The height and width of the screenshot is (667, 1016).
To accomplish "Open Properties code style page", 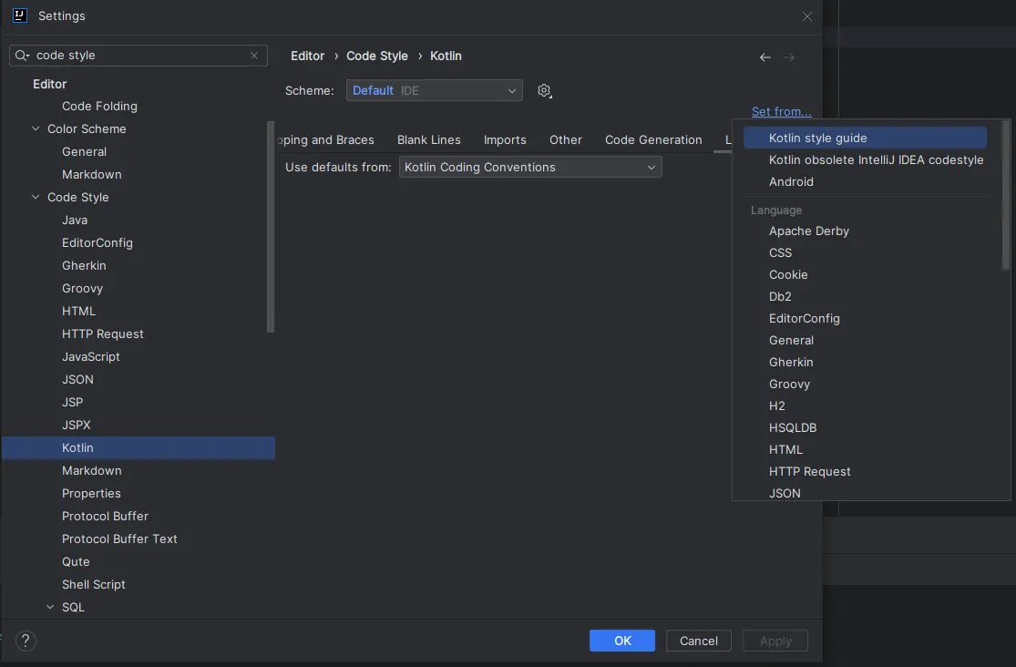I will 138,493.
